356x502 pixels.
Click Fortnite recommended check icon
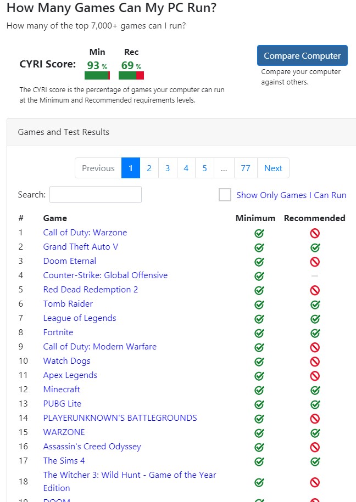coord(315,333)
